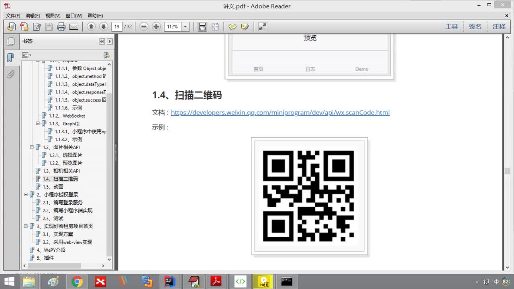Open the 注释 pane

499,26
